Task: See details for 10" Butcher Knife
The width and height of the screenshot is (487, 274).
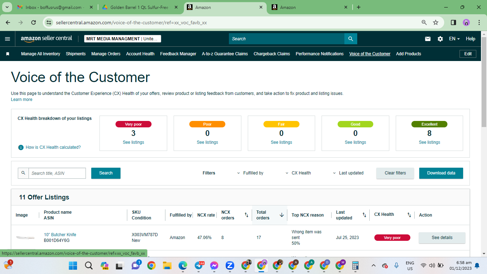Action: [x=442, y=238]
